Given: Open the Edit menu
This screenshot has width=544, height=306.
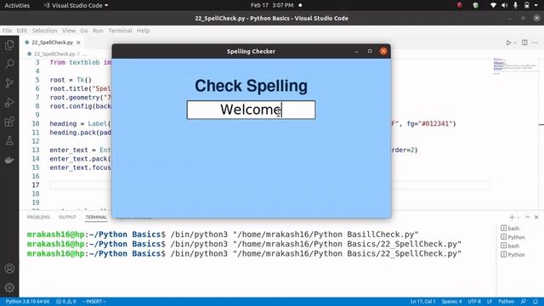Looking at the screenshot, I should [x=22, y=31].
